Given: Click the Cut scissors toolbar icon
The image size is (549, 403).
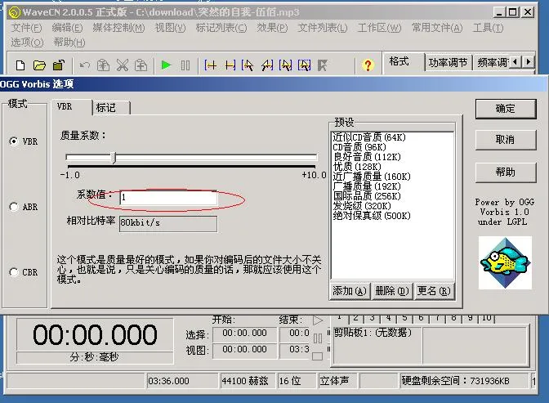Looking at the screenshot, I should click(123, 65).
